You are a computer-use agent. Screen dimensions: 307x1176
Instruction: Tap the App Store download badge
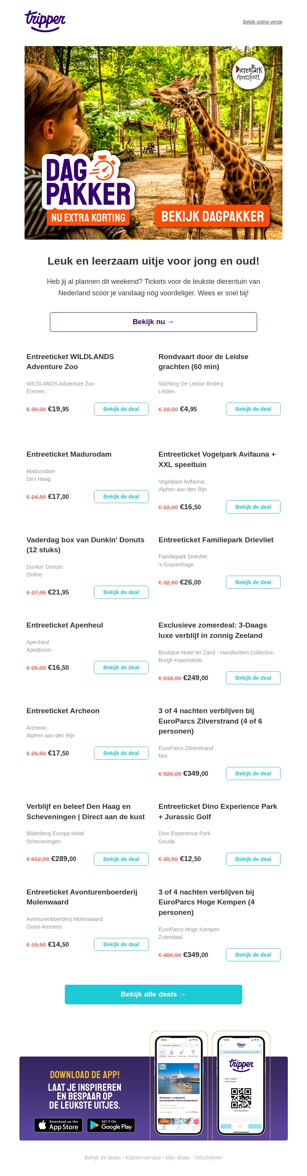click(58, 1125)
